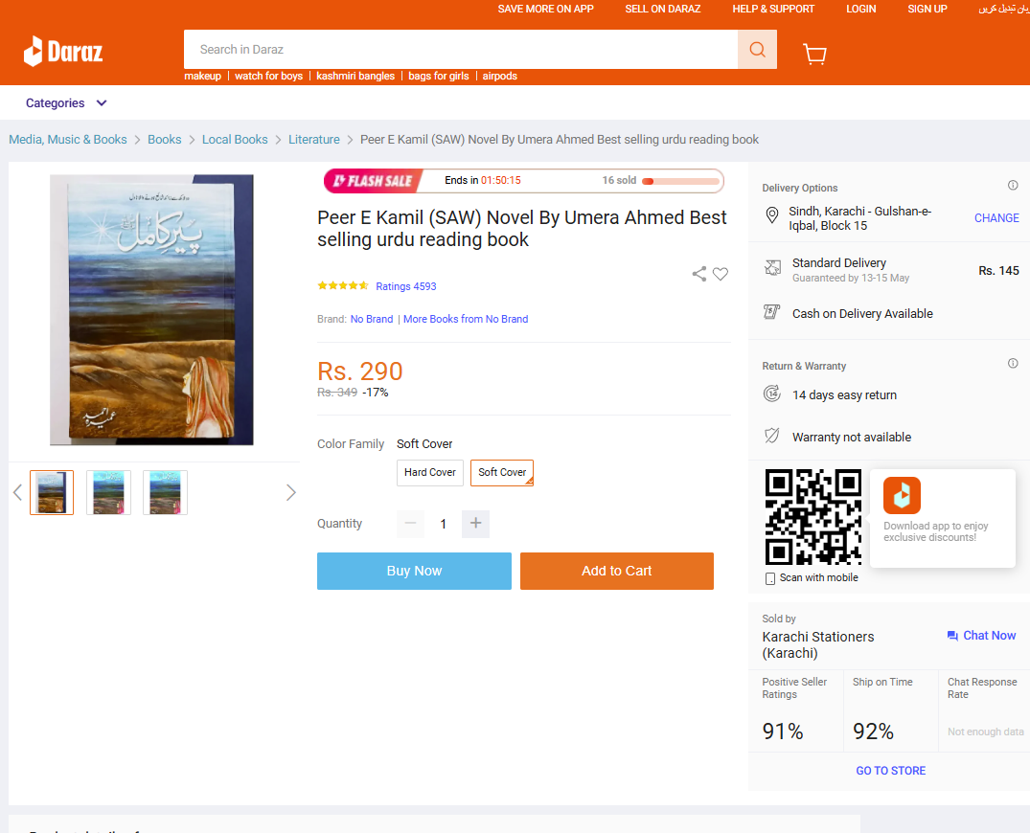Click the star rating icons
The image size is (1030, 833).
[x=343, y=285]
